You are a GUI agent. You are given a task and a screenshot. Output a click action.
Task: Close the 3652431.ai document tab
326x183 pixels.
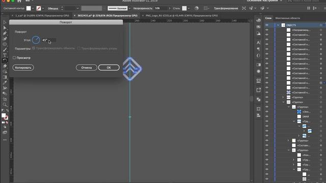pyautogui.click(x=75, y=16)
